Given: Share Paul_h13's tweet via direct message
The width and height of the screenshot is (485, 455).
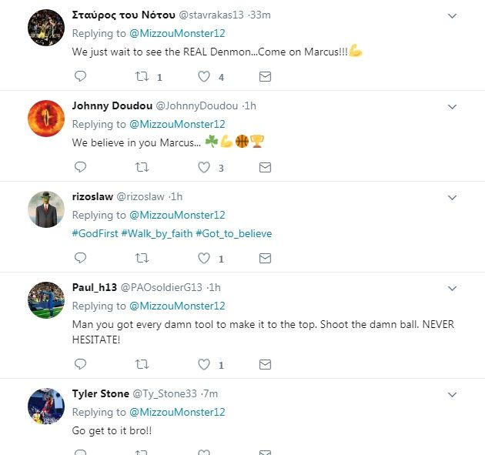Looking at the screenshot, I should (265, 364).
